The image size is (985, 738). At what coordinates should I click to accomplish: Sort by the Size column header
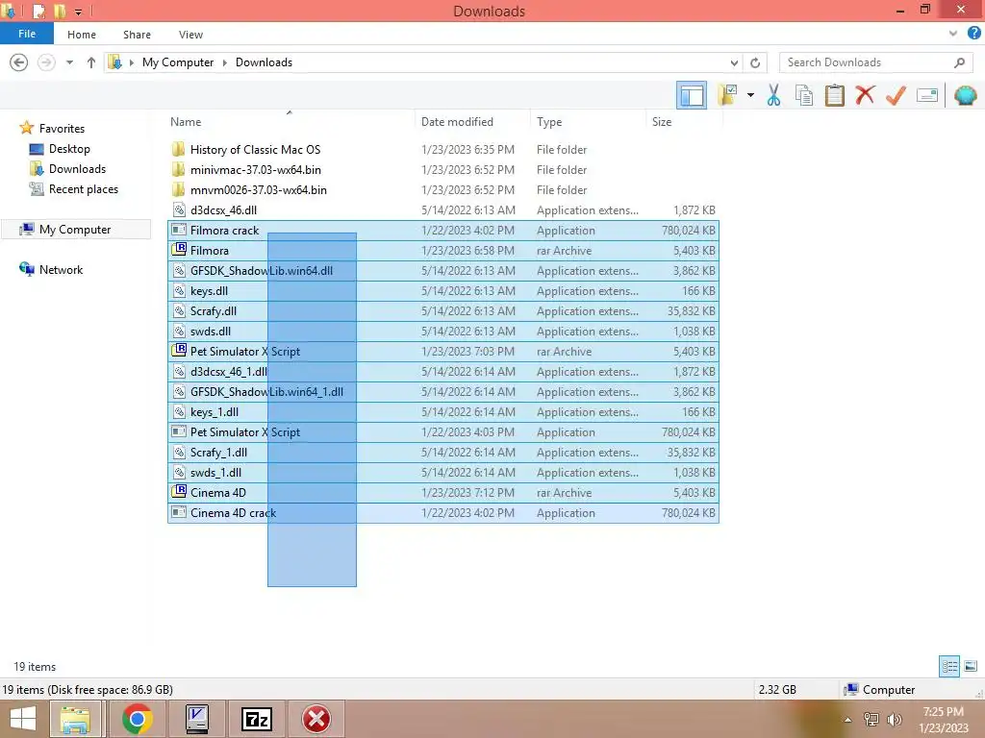(684, 122)
